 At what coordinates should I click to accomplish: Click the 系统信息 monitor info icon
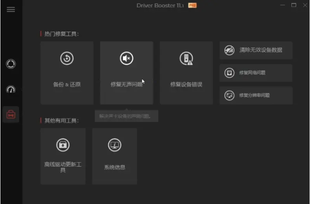tap(115, 145)
